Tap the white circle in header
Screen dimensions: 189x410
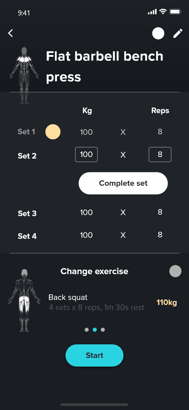click(x=158, y=33)
